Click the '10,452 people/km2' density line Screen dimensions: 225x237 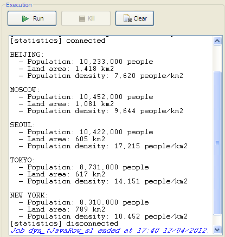point(103,216)
